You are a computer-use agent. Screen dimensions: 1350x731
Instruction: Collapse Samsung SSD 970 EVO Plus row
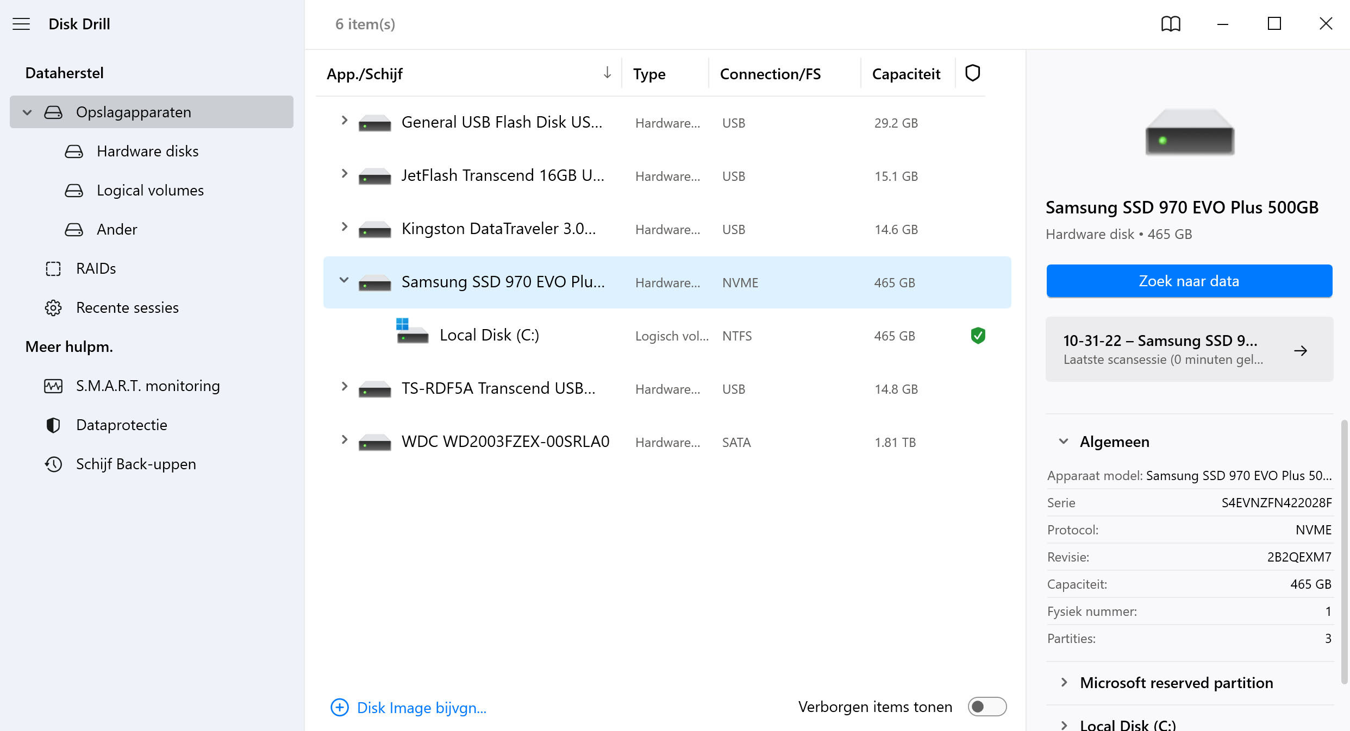point(344,280)
